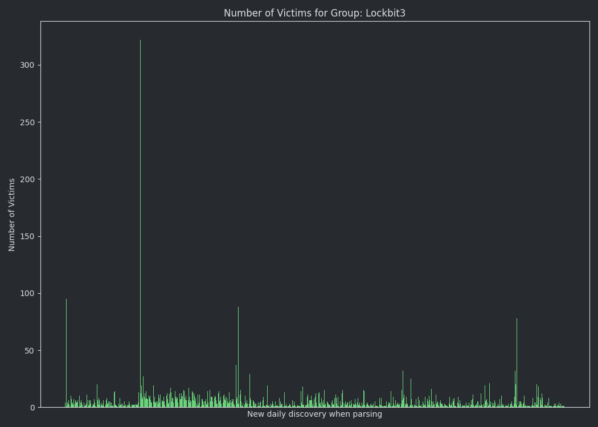Click the y-axis tick value 200
598x427 pixels.
click(27, 179)
